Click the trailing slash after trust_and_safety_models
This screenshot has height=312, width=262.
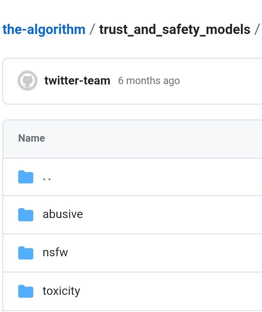click(x=257, y=29)
